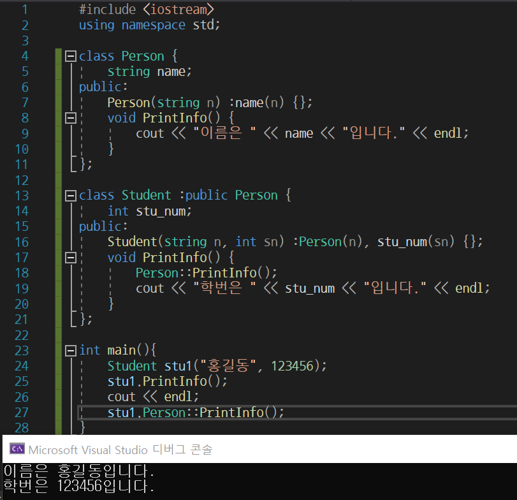The image size is (517, 500).
Task: Collapse the class Person code block
Action: tap(71, 56)
